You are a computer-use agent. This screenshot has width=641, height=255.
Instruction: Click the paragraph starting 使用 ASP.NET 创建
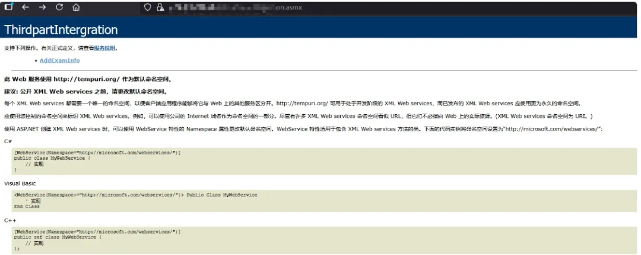[303, 129]
